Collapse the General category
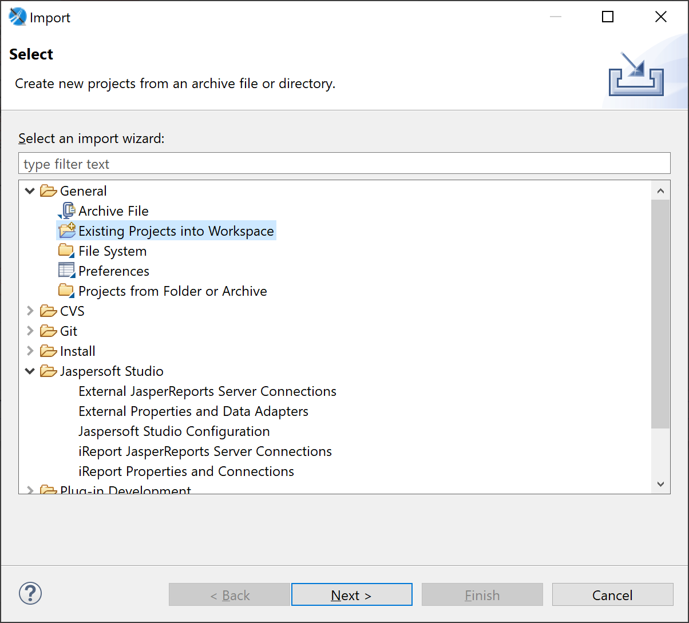Image resolution: width=689 pixels, height=623 pixels. click(29, 191)
